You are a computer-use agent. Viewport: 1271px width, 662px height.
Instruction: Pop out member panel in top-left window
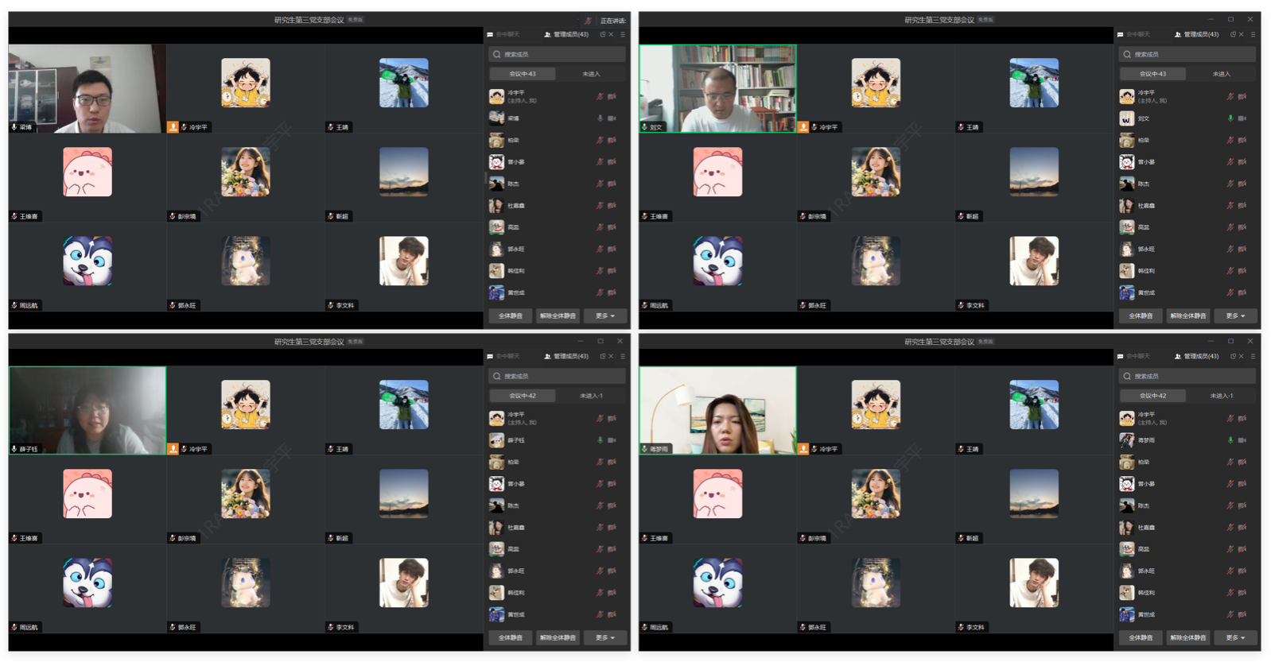[x=602, y=34]
